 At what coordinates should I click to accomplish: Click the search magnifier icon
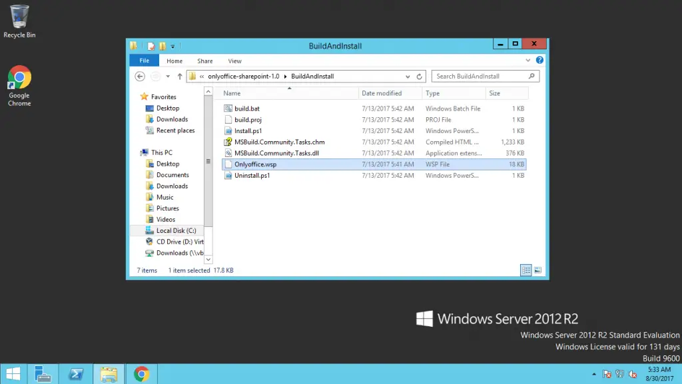531,77
